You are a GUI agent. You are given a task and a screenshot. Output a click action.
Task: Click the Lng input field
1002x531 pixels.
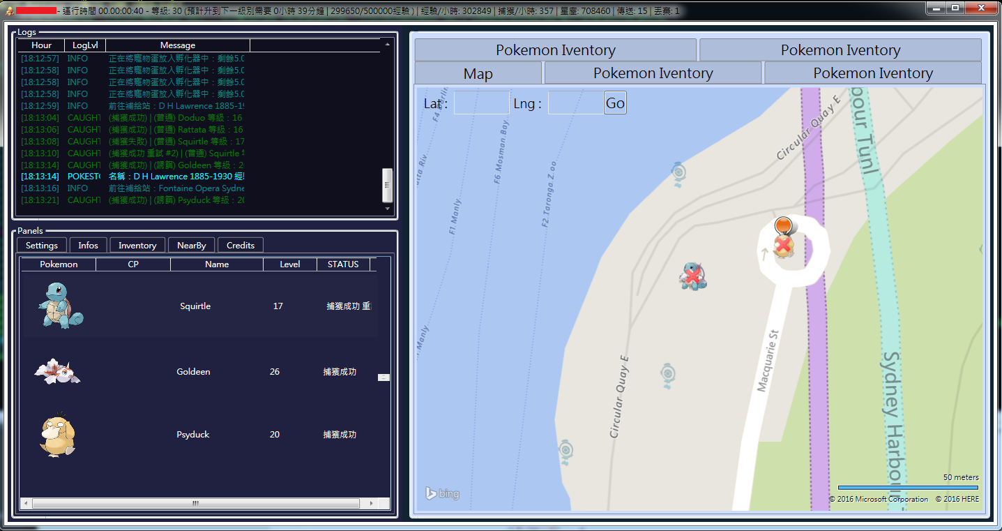tap(575, 103)
